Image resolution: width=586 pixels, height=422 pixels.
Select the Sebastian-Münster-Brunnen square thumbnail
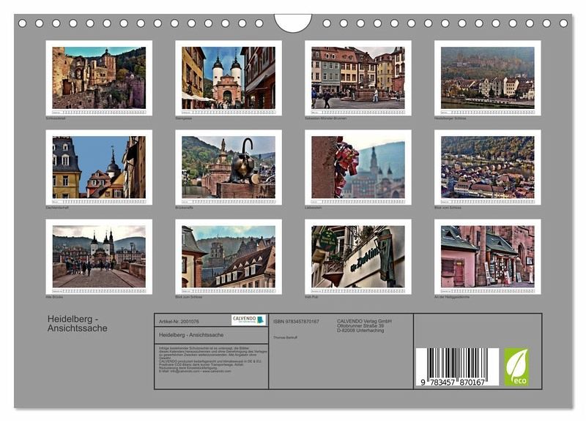[x=358, y=78]
